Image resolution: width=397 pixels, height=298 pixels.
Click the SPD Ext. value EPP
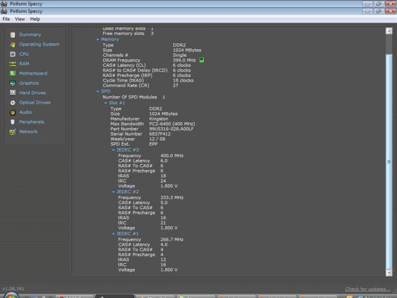pyautogui.click(x=153, y=144)
